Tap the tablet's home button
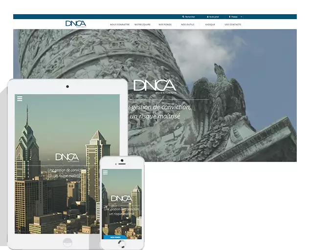 [67, 242]
